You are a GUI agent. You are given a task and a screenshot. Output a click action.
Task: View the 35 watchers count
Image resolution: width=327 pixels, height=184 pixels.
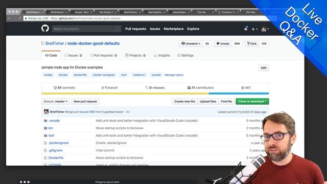(207, 43)
